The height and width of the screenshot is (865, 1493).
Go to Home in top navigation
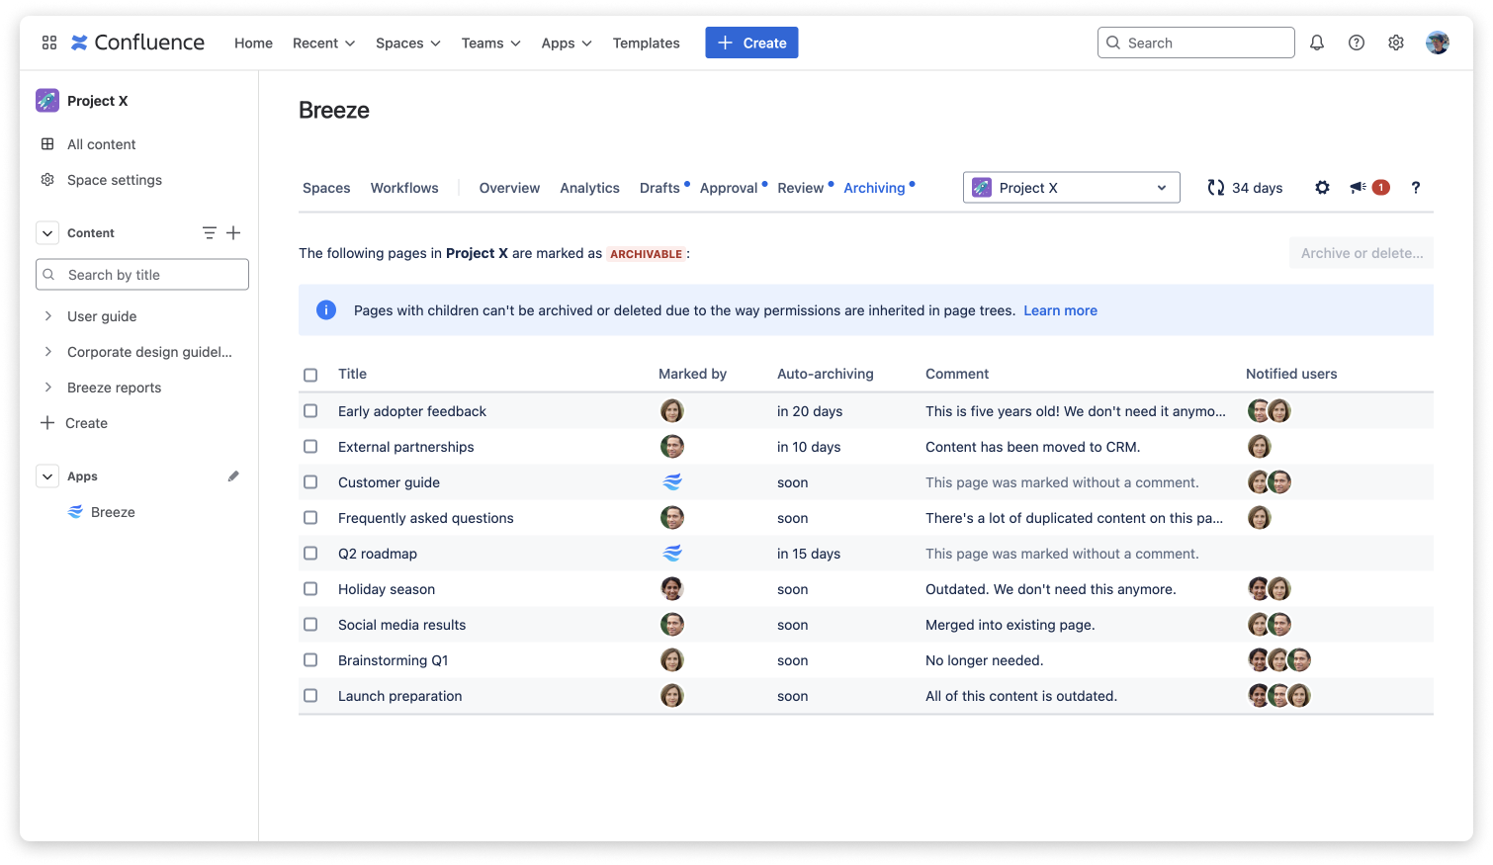pos(253,43)
